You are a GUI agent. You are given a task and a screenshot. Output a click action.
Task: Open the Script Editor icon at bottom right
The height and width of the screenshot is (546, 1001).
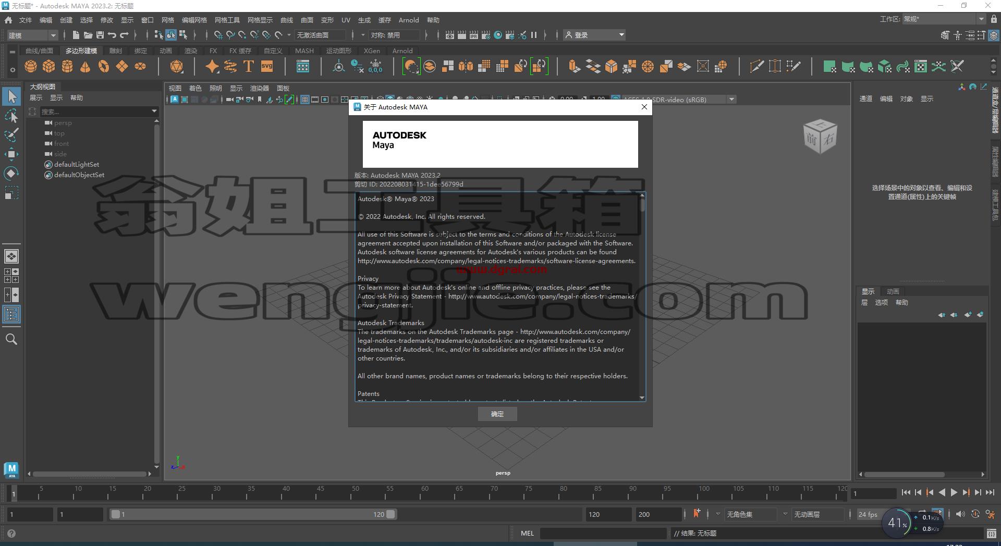(x=991, y=533)
